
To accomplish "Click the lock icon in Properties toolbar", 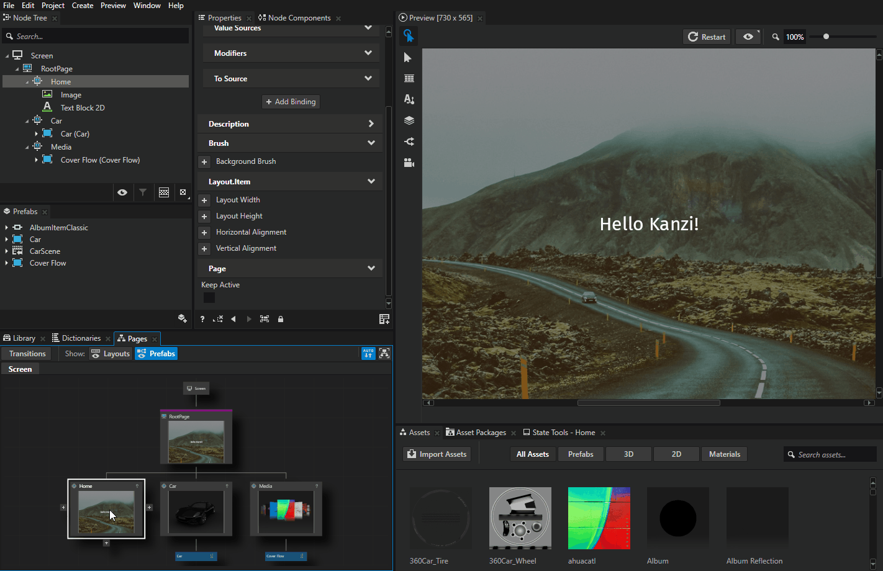I will [281, 318].
